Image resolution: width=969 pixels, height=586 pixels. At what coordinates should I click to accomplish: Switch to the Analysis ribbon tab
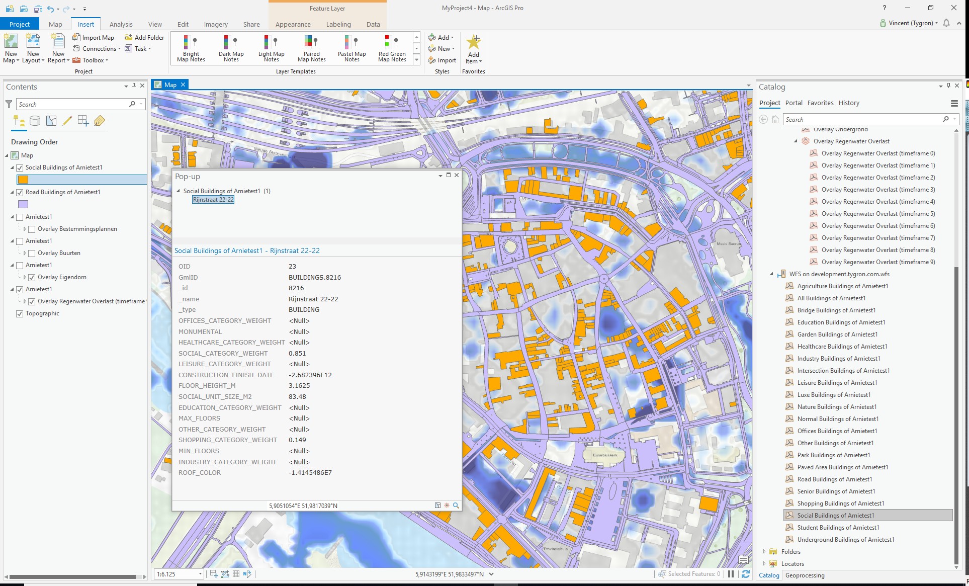pos(121,24)
